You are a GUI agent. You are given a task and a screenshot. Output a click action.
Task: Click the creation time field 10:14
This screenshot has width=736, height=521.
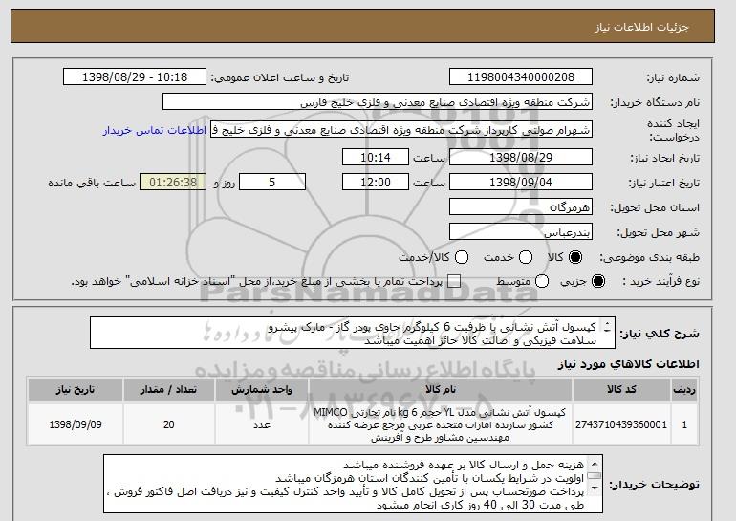coord(376,157)
